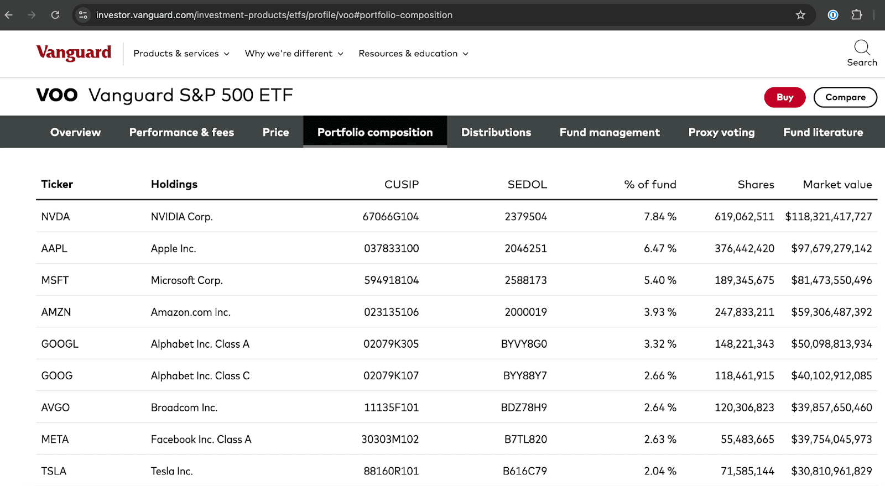Select Tesla's 2.04 % fund weight
Screen dimensions: 885x486
pos(660,471)
